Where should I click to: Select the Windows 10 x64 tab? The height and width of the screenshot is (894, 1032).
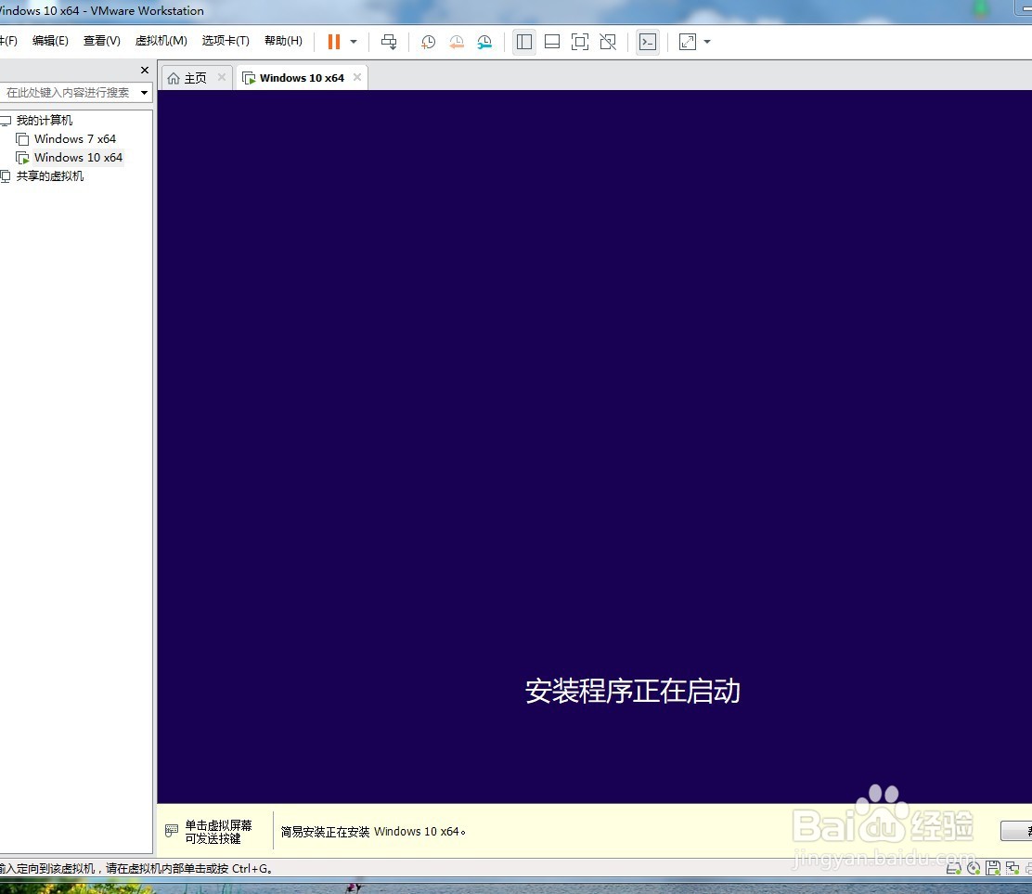point(302,78)
